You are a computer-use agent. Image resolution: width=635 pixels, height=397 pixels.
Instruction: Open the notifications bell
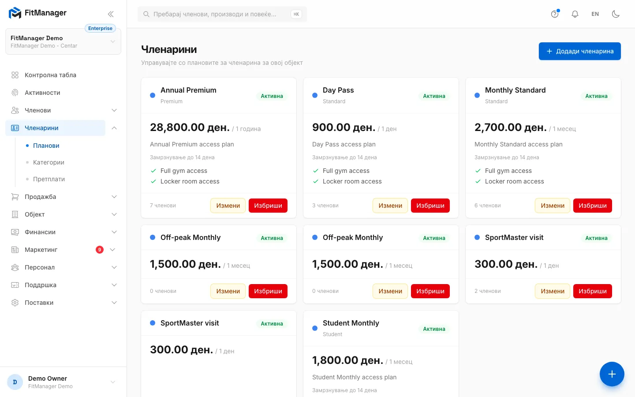575,14
